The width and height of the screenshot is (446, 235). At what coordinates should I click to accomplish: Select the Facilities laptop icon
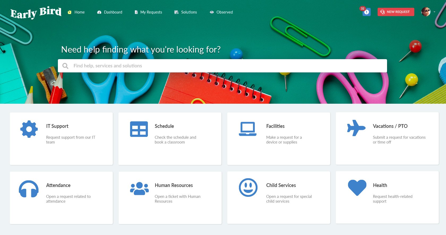[x=247, y=129]
